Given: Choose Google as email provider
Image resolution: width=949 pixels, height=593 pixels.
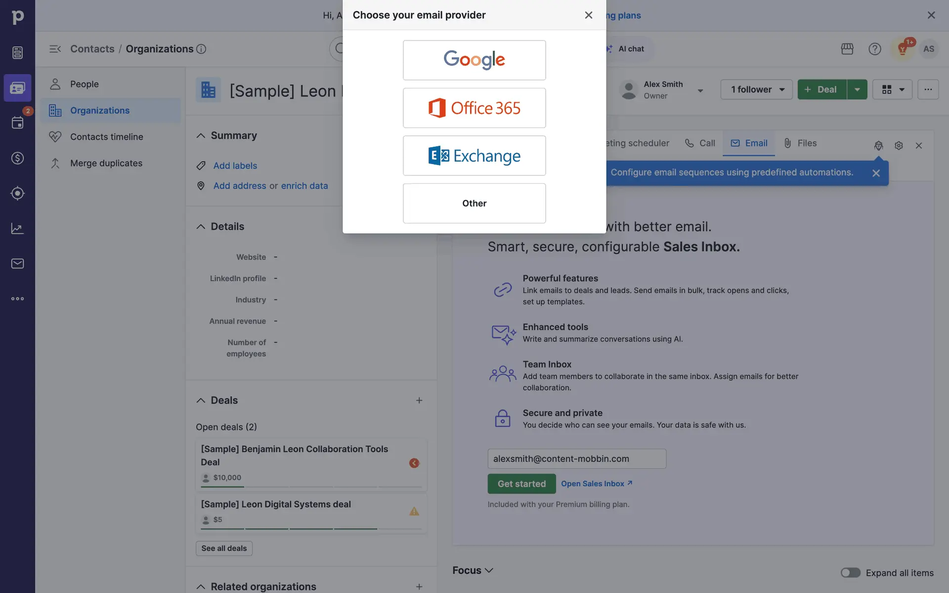Looking at the screenshot, I should [x=474, y=60].
